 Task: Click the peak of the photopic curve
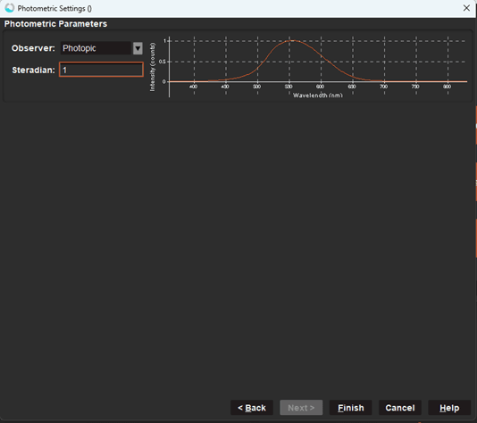coord(291,40)
